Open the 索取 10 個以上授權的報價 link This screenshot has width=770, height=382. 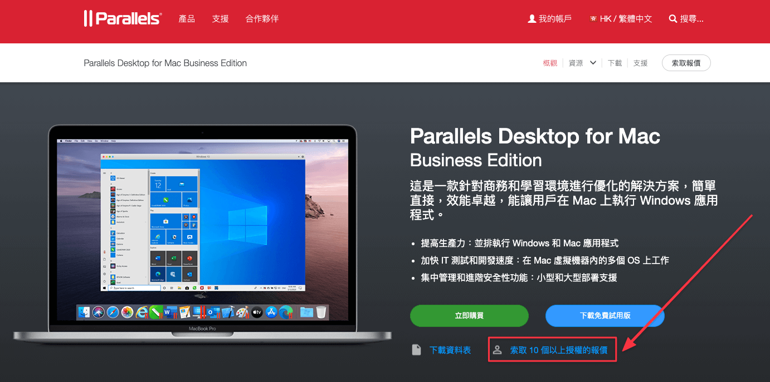pos(559,350)
